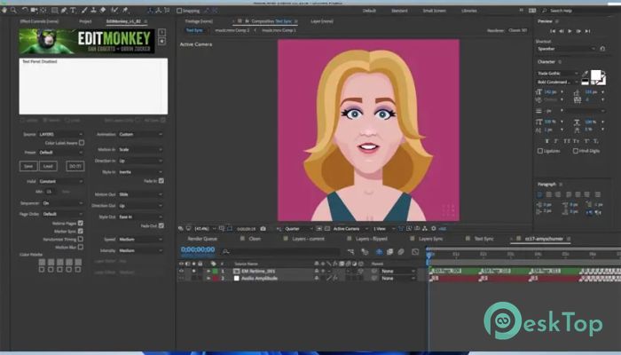Enable Color Label Aware checkbox
This screenshot has width=621, height=355.
tap(82, 143)
